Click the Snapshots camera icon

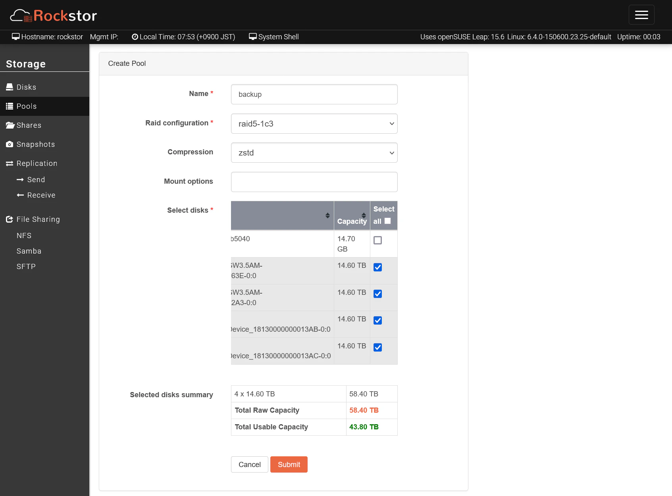pos(10,144)
